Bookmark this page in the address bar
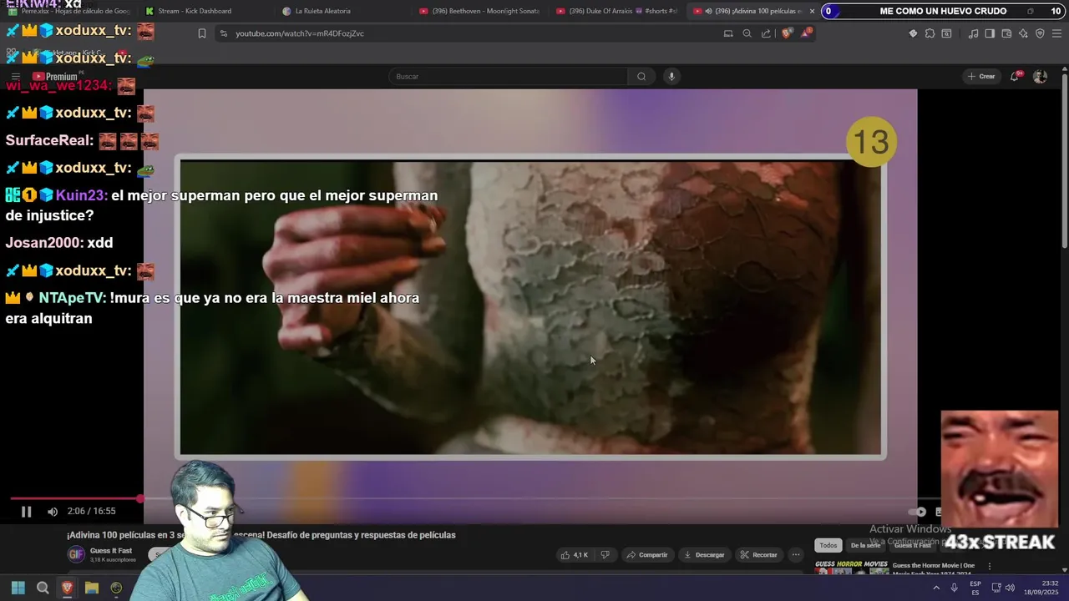Screen dimensions: 1069x601 click(201, 33)
